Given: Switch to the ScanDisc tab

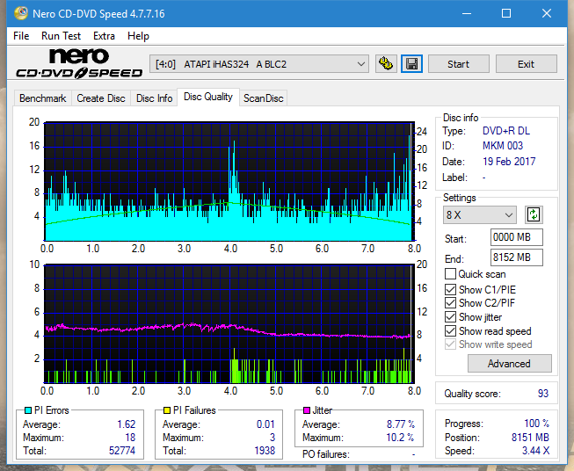Looking at the screenshot, I should (x=264, y=98).
